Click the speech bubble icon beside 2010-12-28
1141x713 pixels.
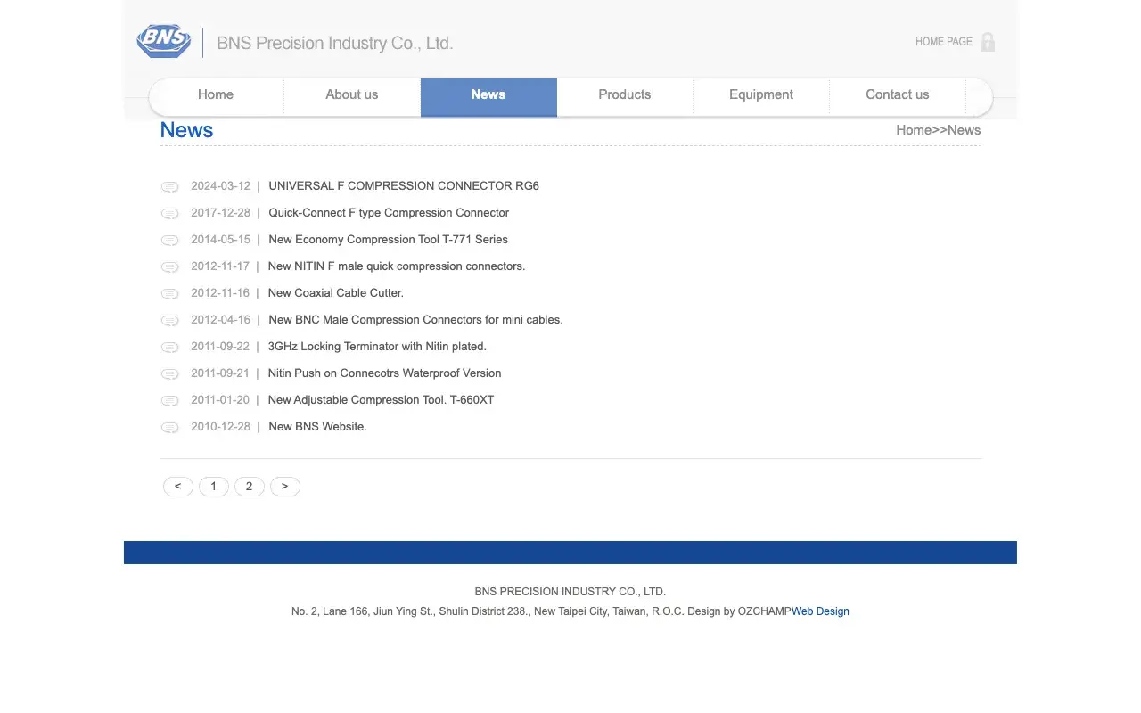pyautogui.click(x=169, y=428)
